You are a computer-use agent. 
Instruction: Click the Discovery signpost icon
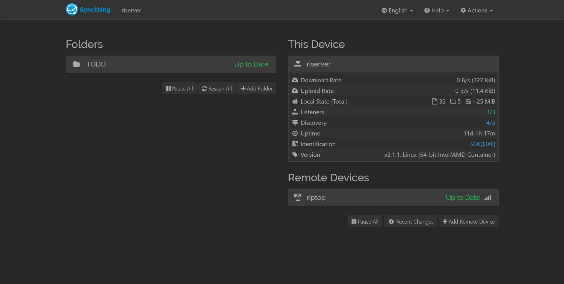[x=295, y=123]
